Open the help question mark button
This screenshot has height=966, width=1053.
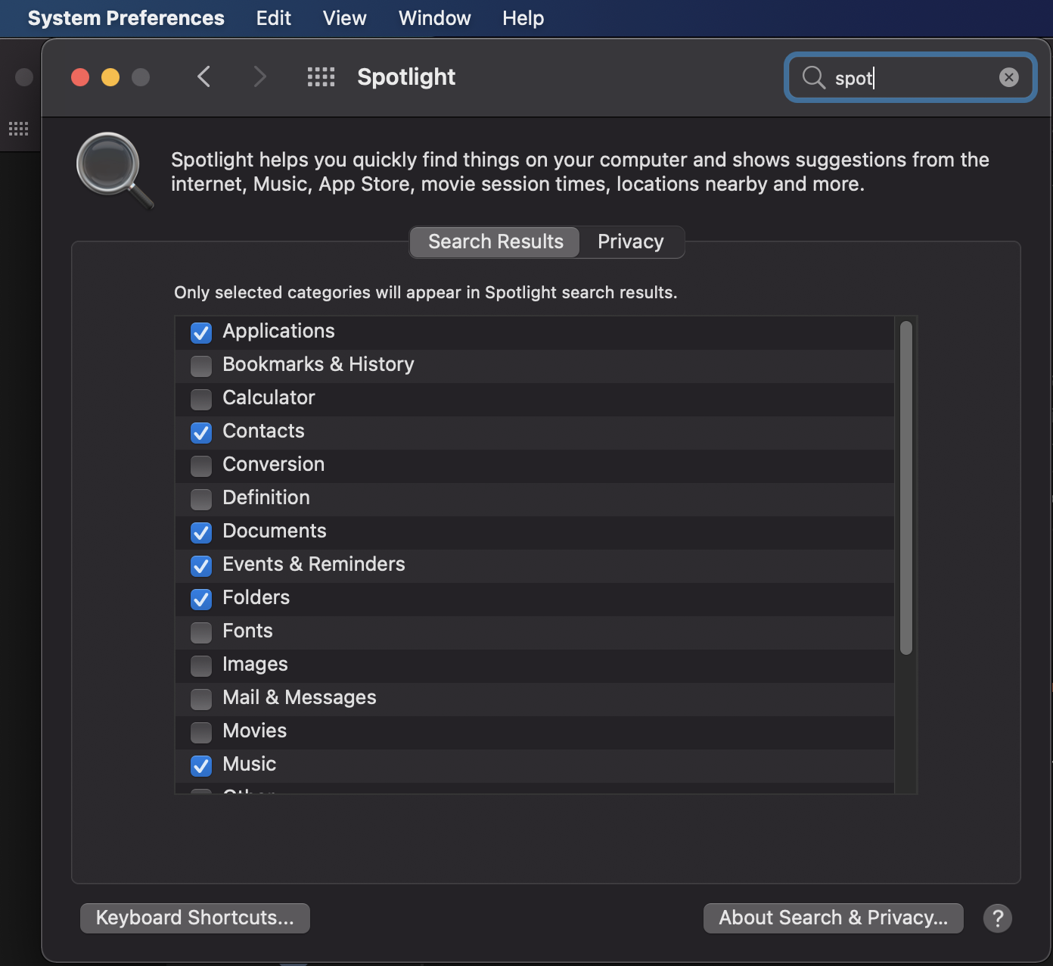997,918
